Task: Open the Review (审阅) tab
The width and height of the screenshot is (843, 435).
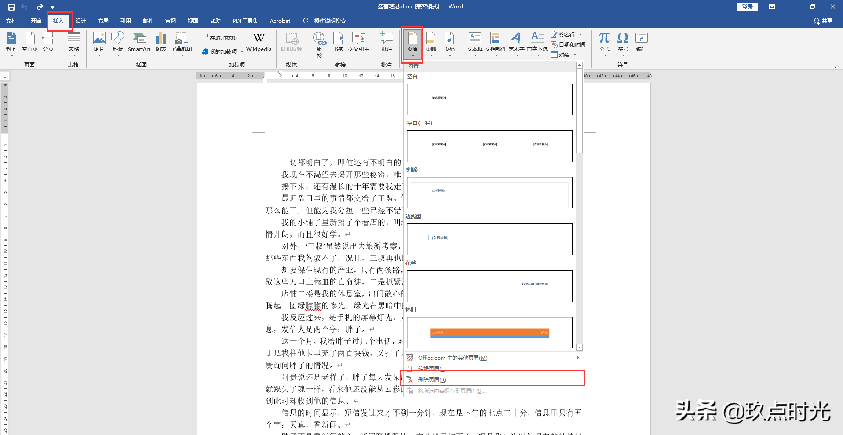Action: tap(171, 21)
